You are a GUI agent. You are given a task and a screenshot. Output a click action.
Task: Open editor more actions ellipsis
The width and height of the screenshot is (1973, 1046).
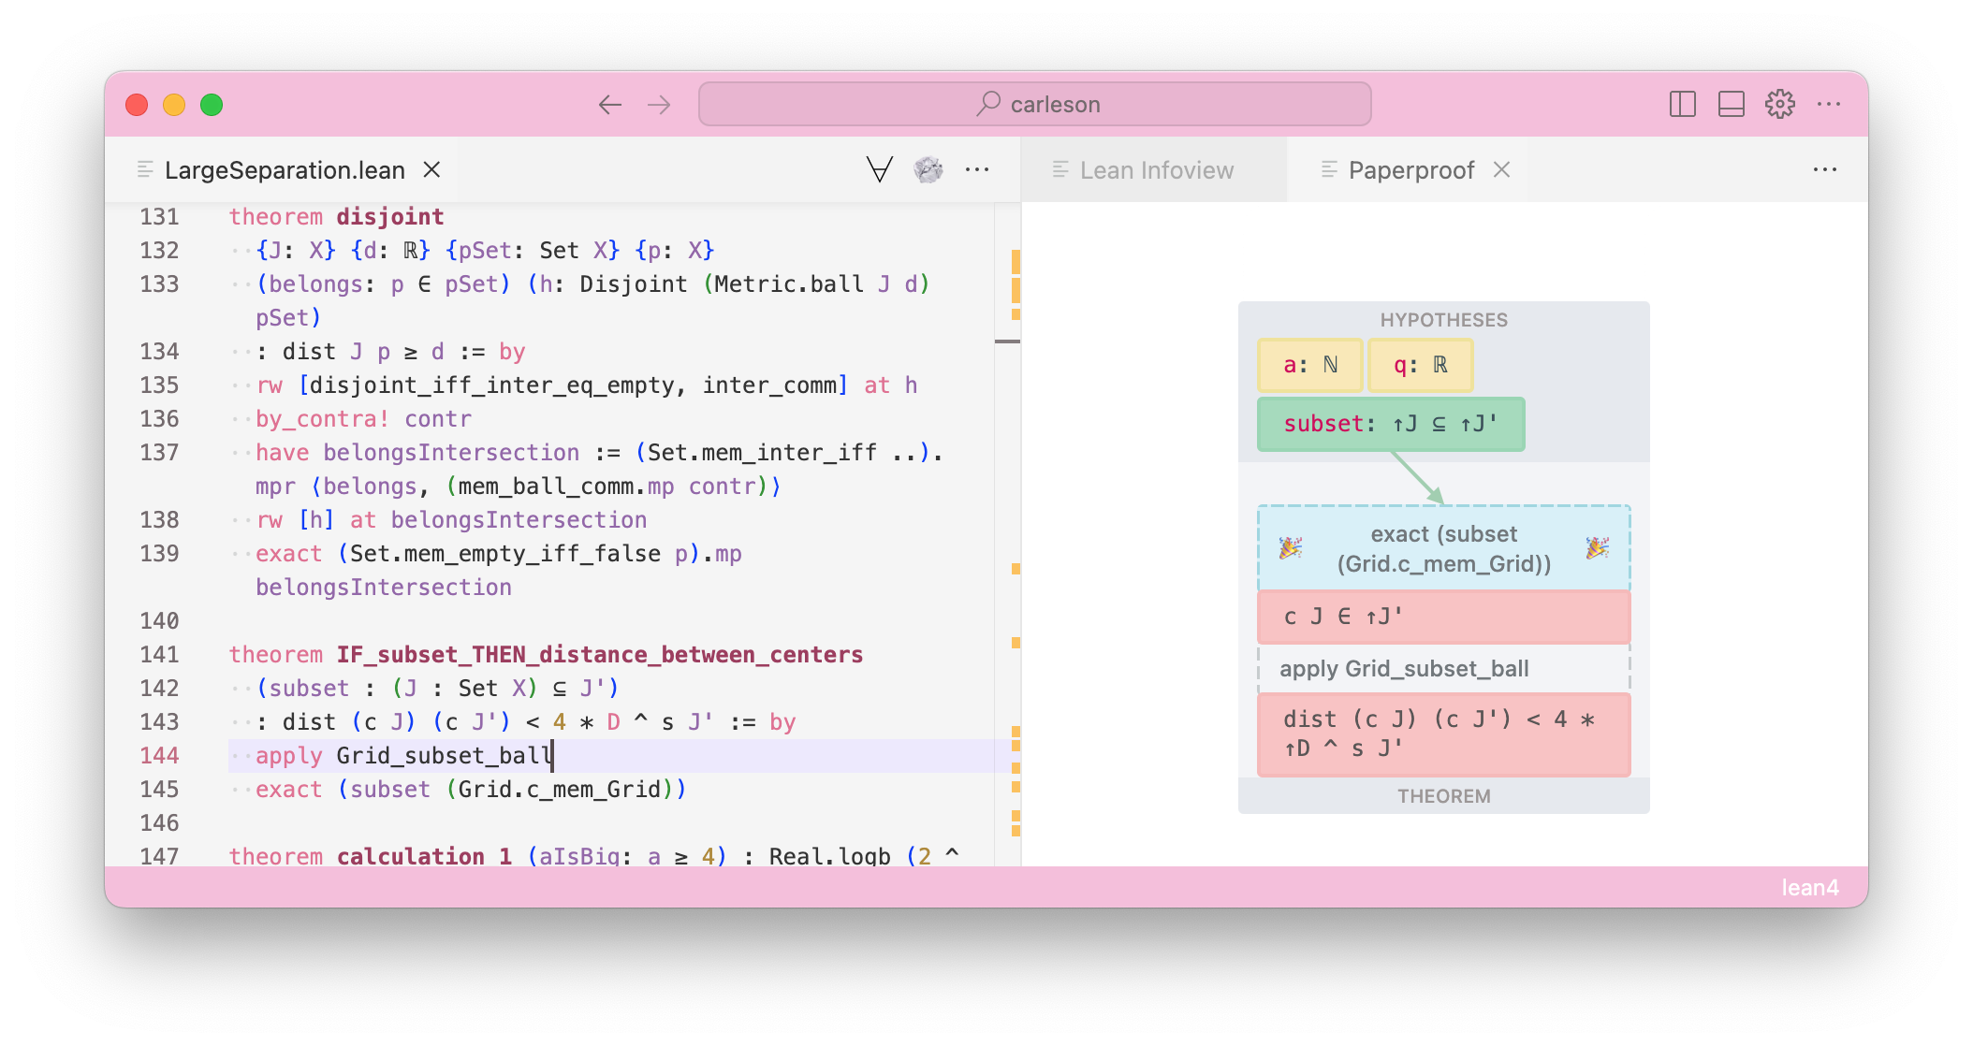(x=977, y=169)
